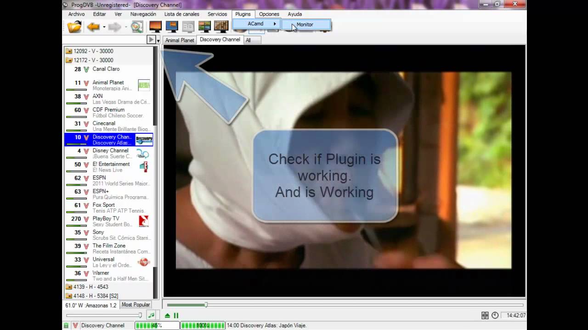This screenshot has width=588, height=330.
Task: Select the full-screen monitor view icon
Action: pyautogui.click(x=155, y=27)
